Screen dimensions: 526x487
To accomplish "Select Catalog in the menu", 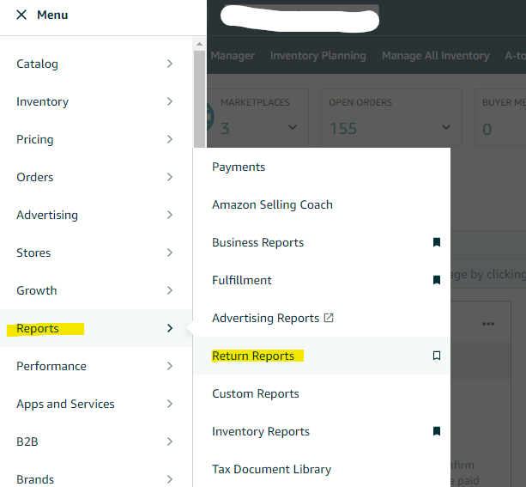I will point(37,64).
